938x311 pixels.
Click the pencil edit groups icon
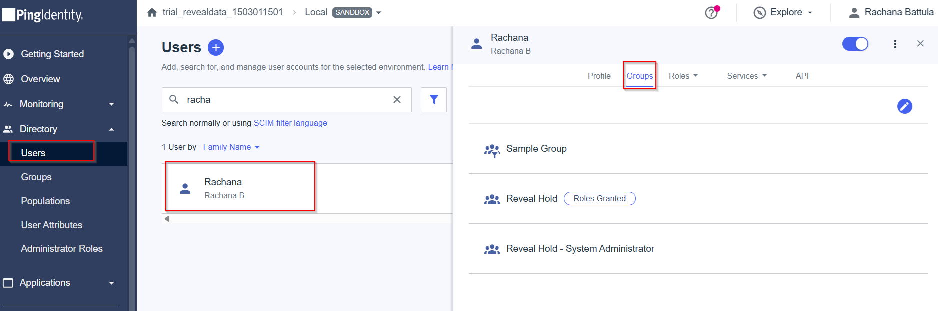coord(904,106)
